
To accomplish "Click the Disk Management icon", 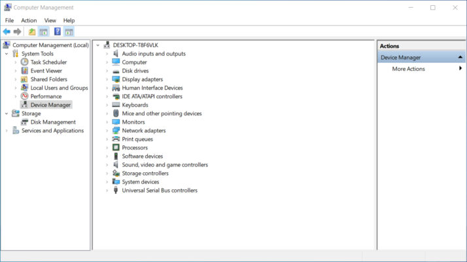I will click(x=24, y=122).
